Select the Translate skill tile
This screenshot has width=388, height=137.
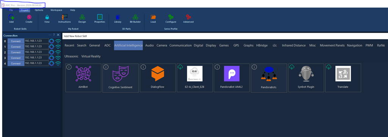pyautogui.click(x=343, y=78)
